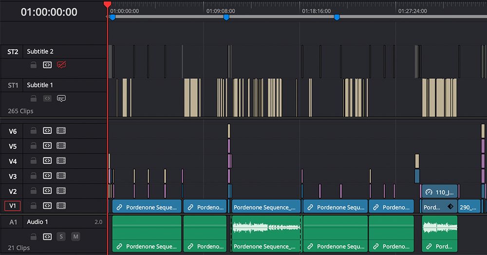Select the blue timeline marker before 01:18:16:00
The width and height of the screenshot is (487, 255).
[337, 18]
